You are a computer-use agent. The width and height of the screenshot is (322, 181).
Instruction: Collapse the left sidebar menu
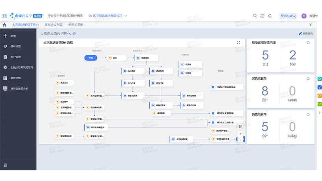point(5,165)
